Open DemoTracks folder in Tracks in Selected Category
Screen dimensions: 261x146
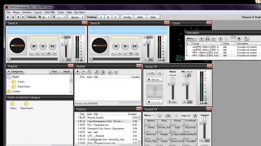pyautogui.click(x=27, y=105)
